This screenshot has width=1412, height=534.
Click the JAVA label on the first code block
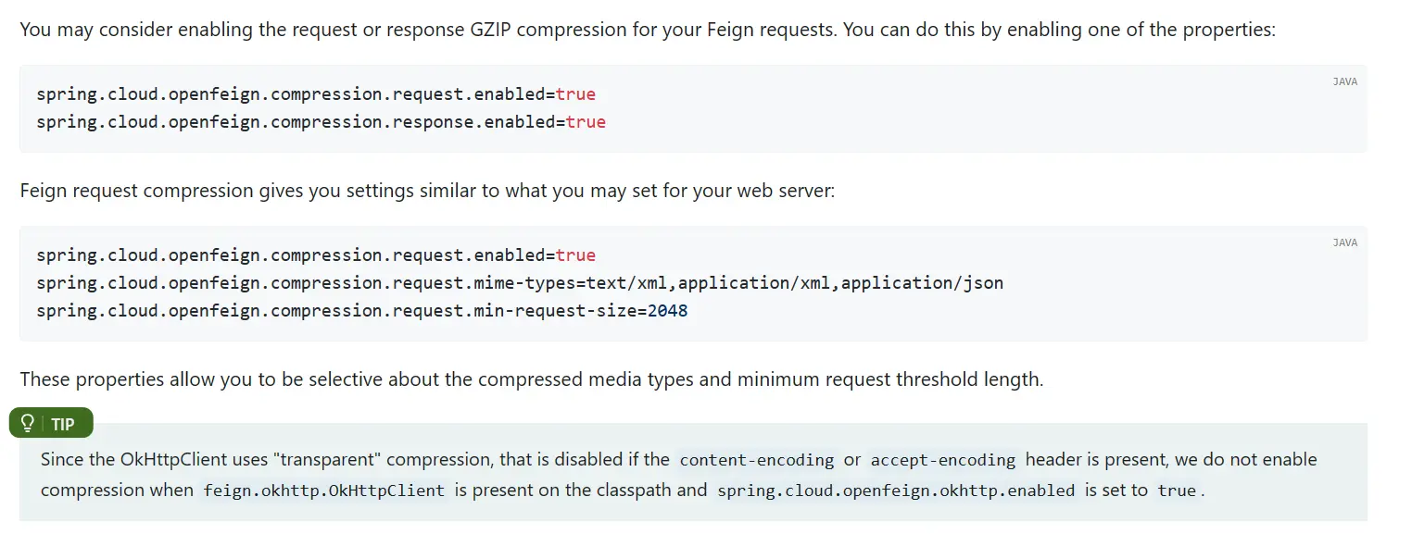click(1344, 81)
